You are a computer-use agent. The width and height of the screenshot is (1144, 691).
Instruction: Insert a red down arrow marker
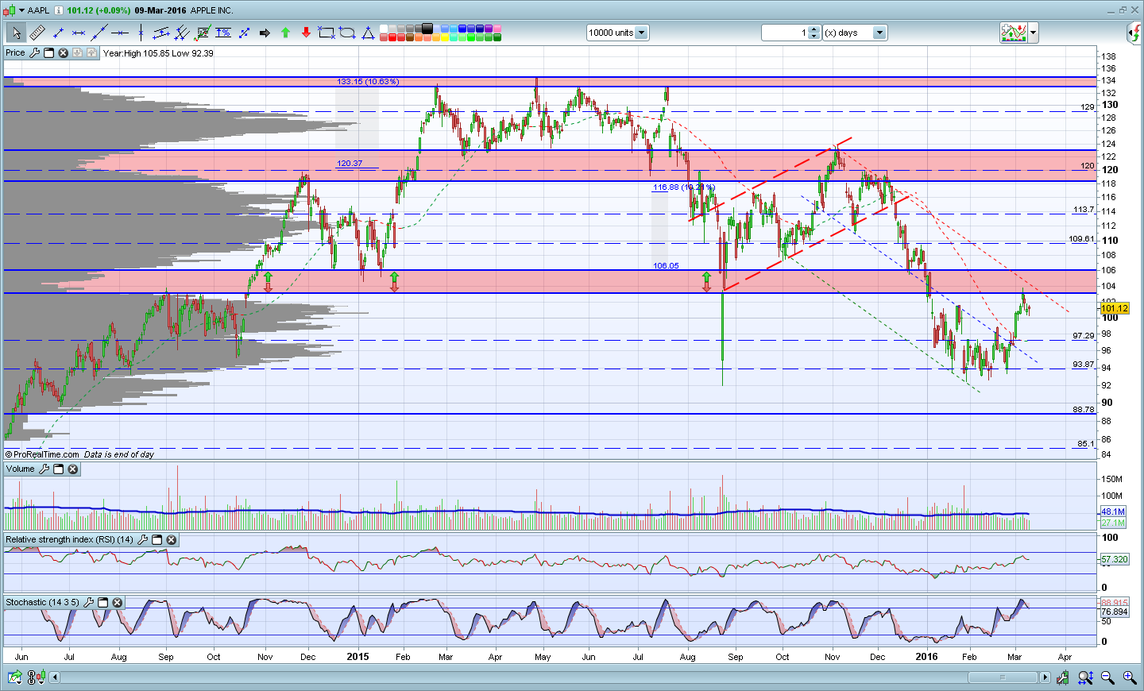pos(306,33)
